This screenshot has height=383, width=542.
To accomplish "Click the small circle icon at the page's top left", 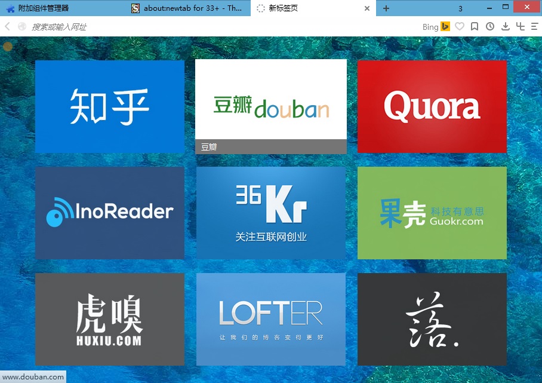I will 8,47.
